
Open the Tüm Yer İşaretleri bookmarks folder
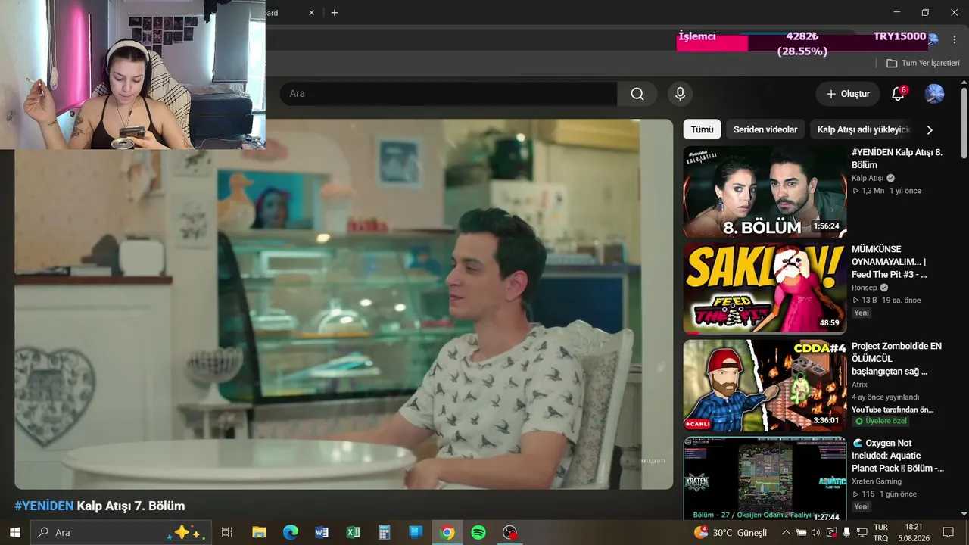click(923, 64)
